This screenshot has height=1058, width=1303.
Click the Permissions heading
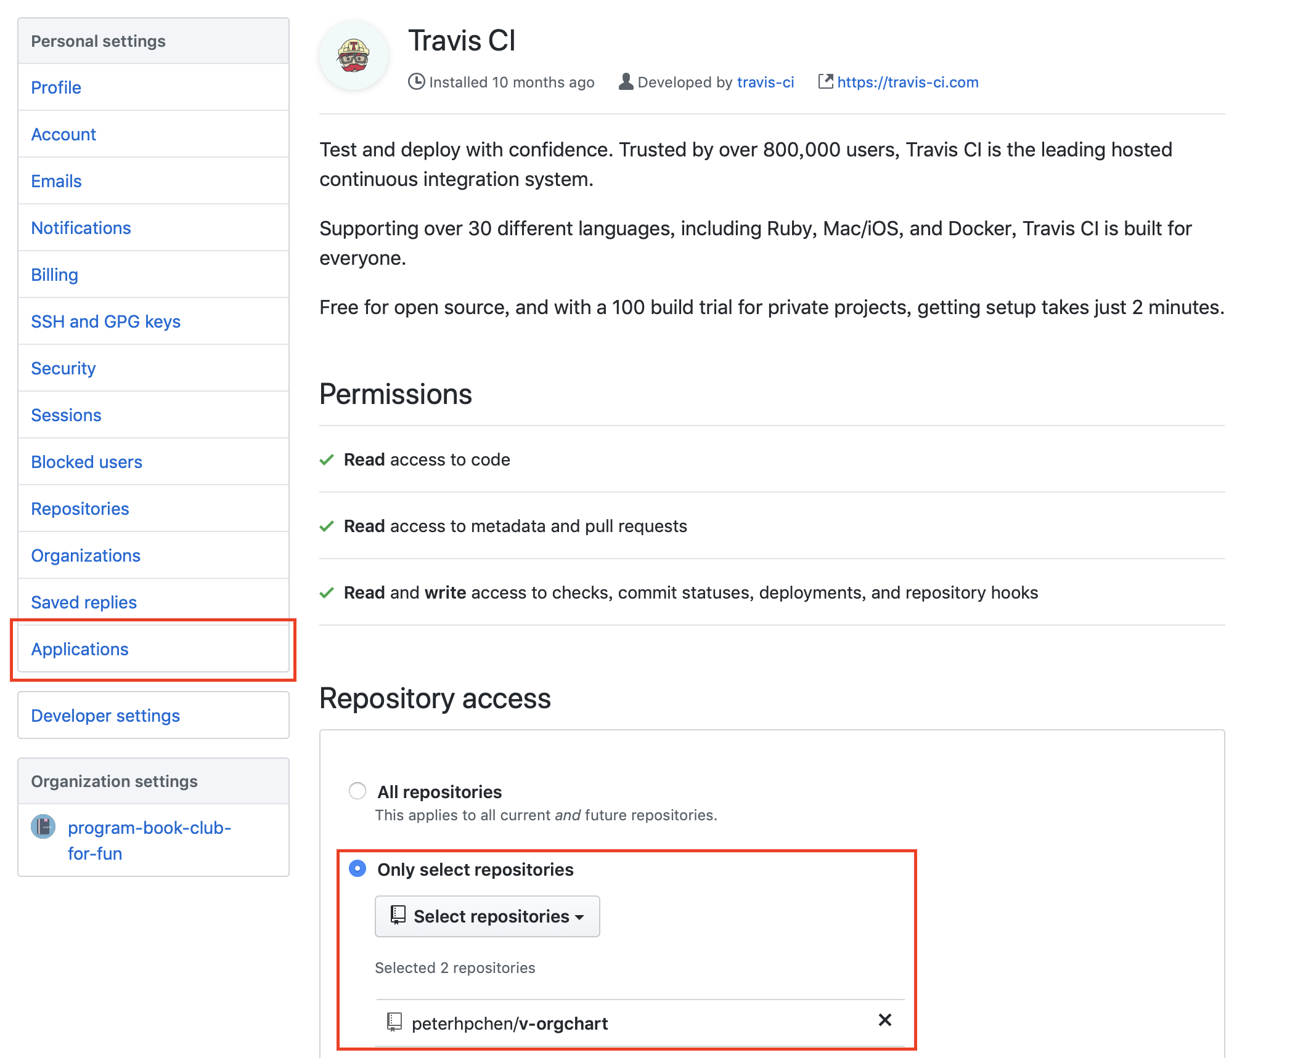coord(396,394)
